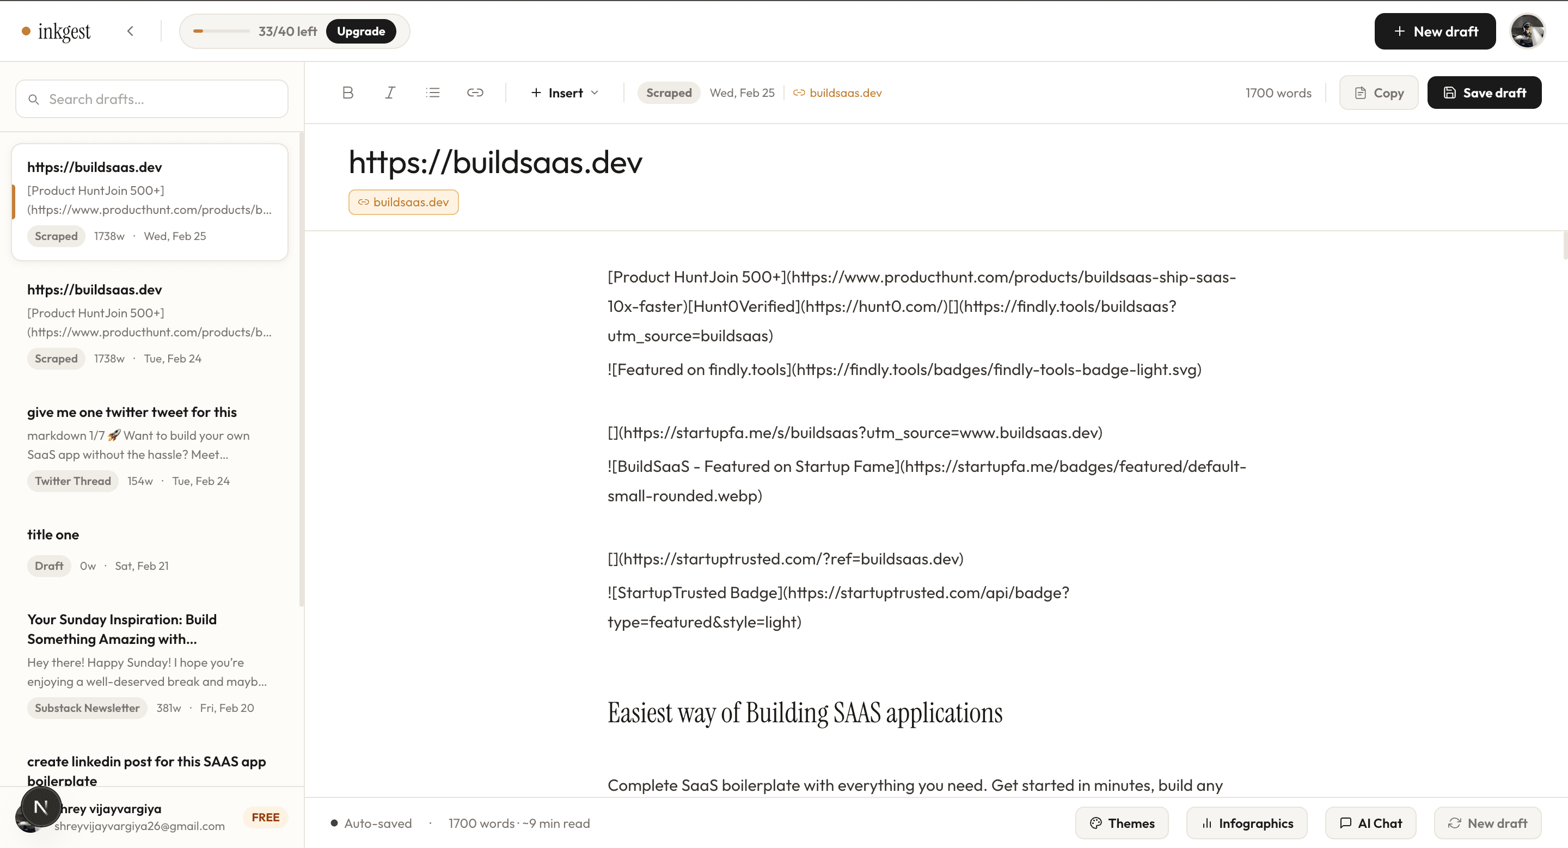
Task: Open the buildsaas.dev link chip below the title
Action: coord(403,202)
